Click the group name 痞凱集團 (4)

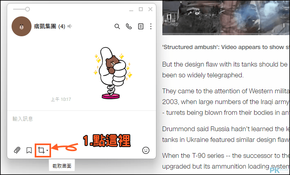49,26
